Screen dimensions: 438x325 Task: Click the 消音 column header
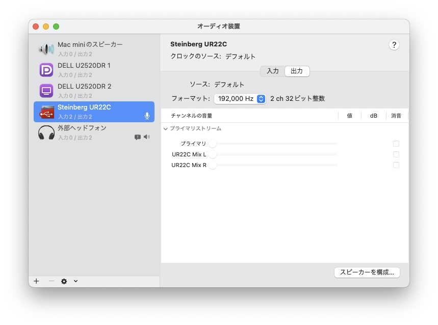pos(396,116)
